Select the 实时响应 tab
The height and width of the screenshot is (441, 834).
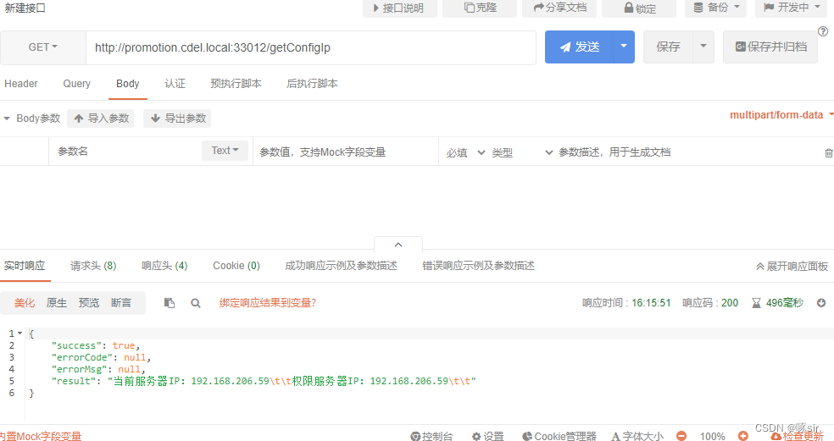click(25, 266)
